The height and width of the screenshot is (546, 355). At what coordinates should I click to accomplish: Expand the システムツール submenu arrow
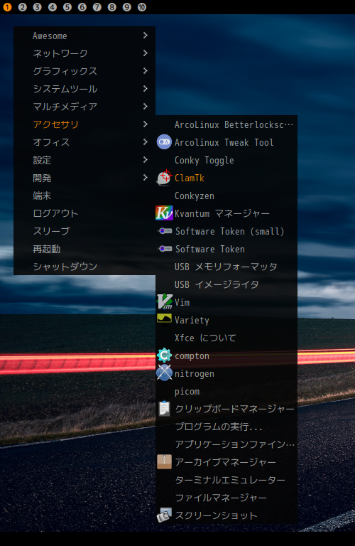point(146,88)
